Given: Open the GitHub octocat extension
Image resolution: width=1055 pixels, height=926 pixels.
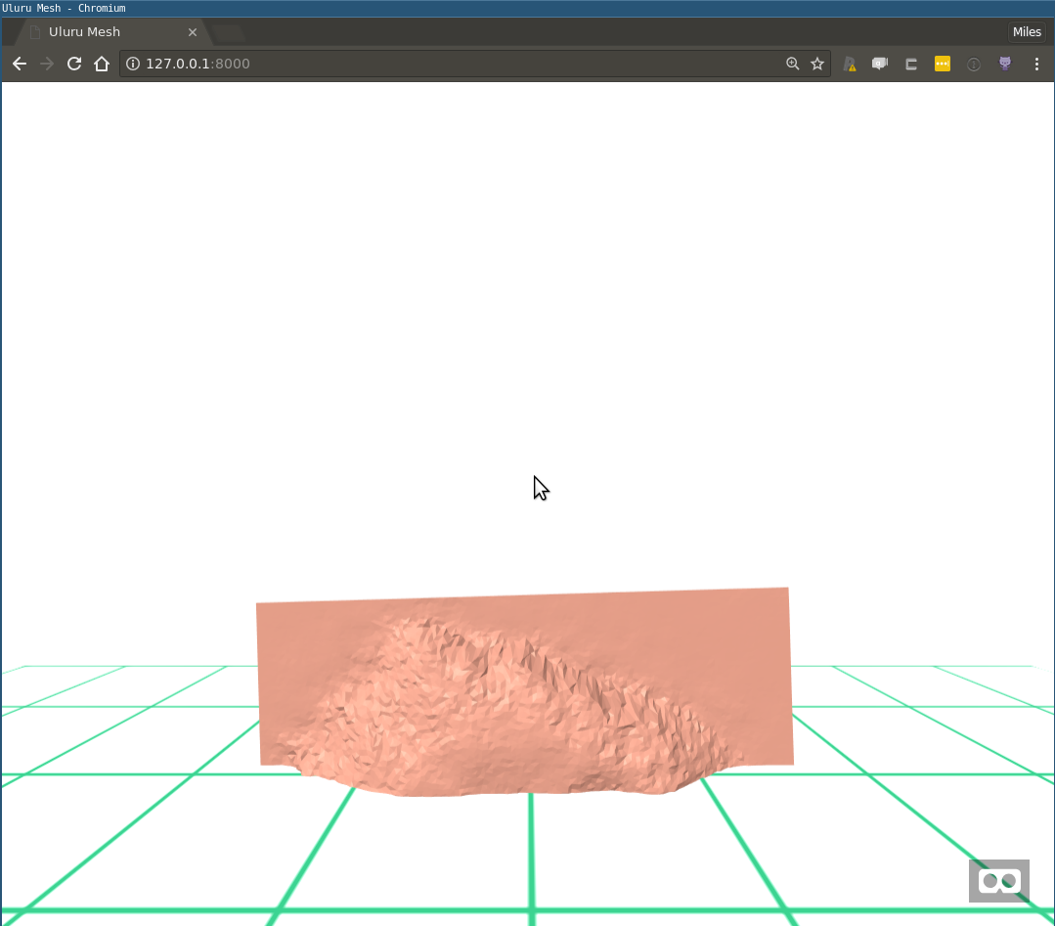Looking at the screenshot, I should 1004,64.
